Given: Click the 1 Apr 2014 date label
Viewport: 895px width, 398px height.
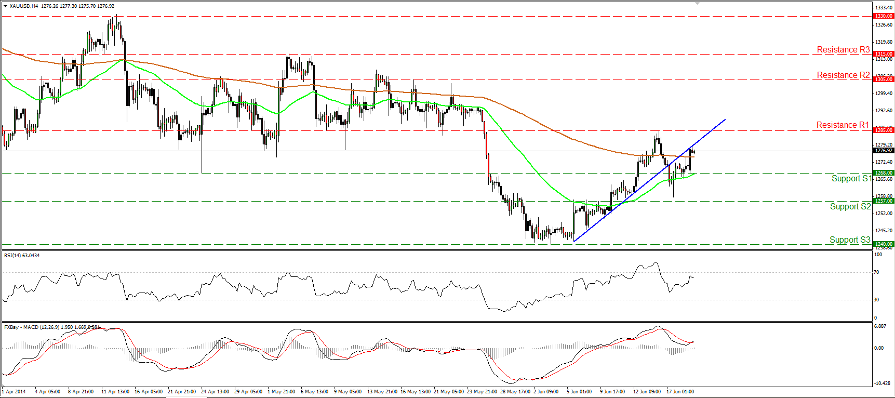Looking at the screenshot, I should (14, 391).
